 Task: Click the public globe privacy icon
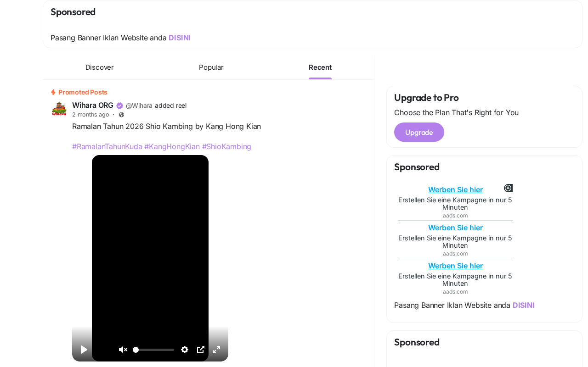point(121,115)
